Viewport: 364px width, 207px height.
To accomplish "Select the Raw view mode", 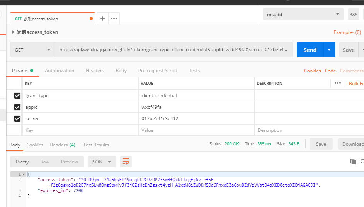I will [45, 162].
